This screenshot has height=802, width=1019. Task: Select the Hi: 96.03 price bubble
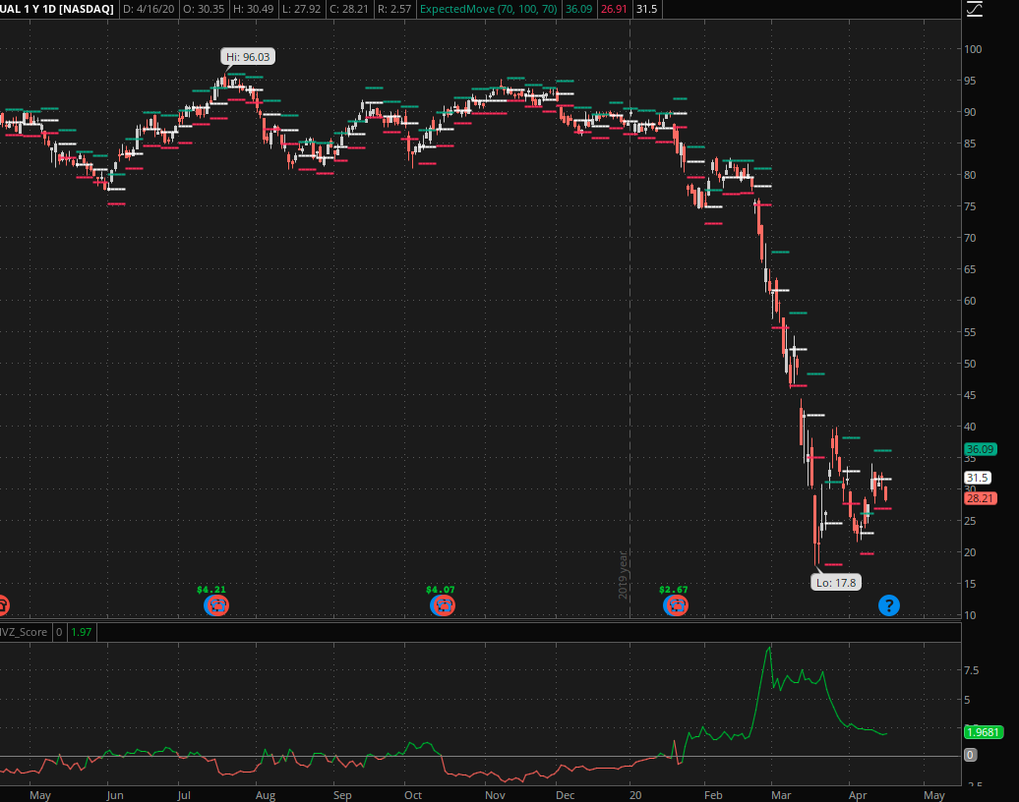point(248,57)
